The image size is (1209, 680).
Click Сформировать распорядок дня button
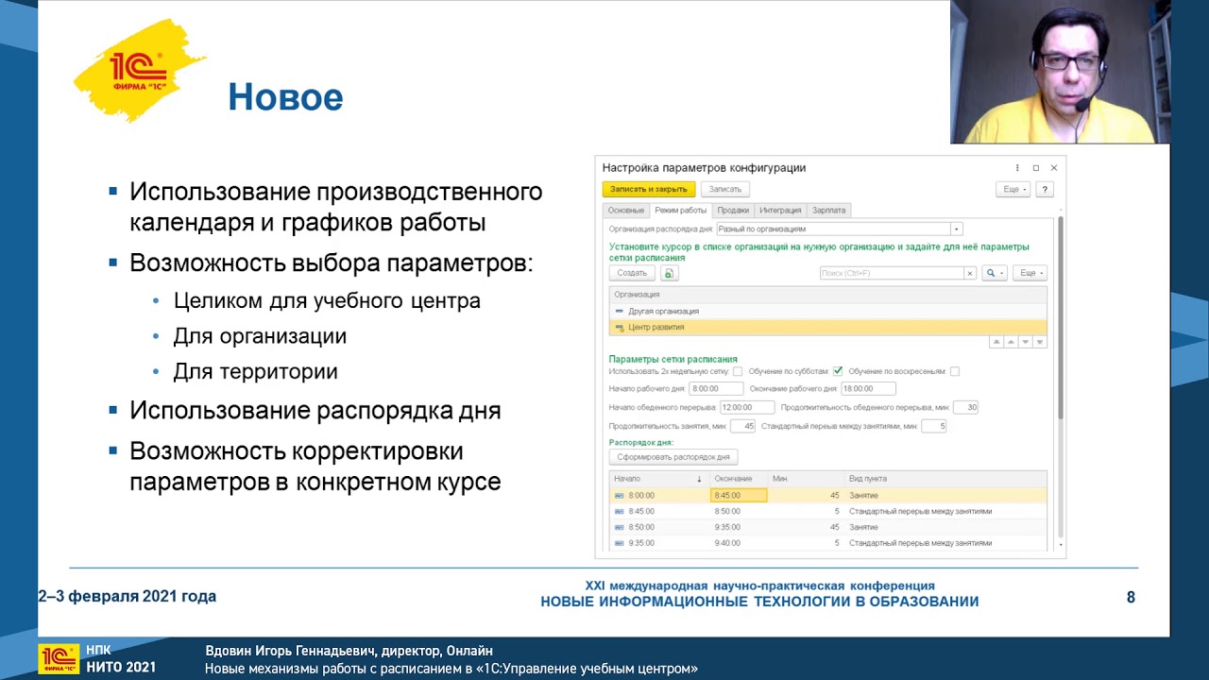(x=673, y=457)
